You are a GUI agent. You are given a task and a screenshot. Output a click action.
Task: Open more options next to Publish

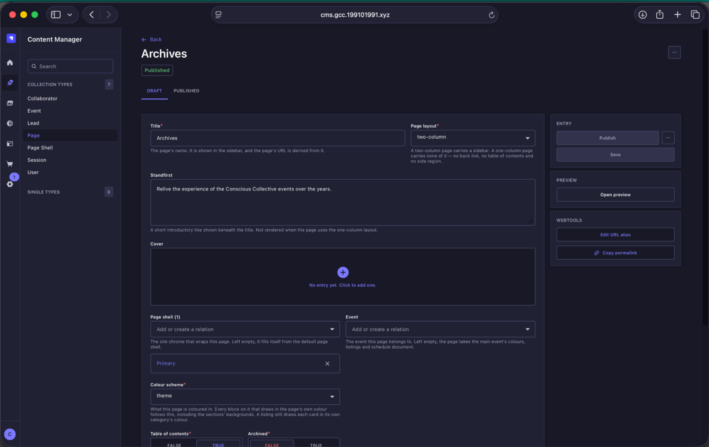(668, 137)
